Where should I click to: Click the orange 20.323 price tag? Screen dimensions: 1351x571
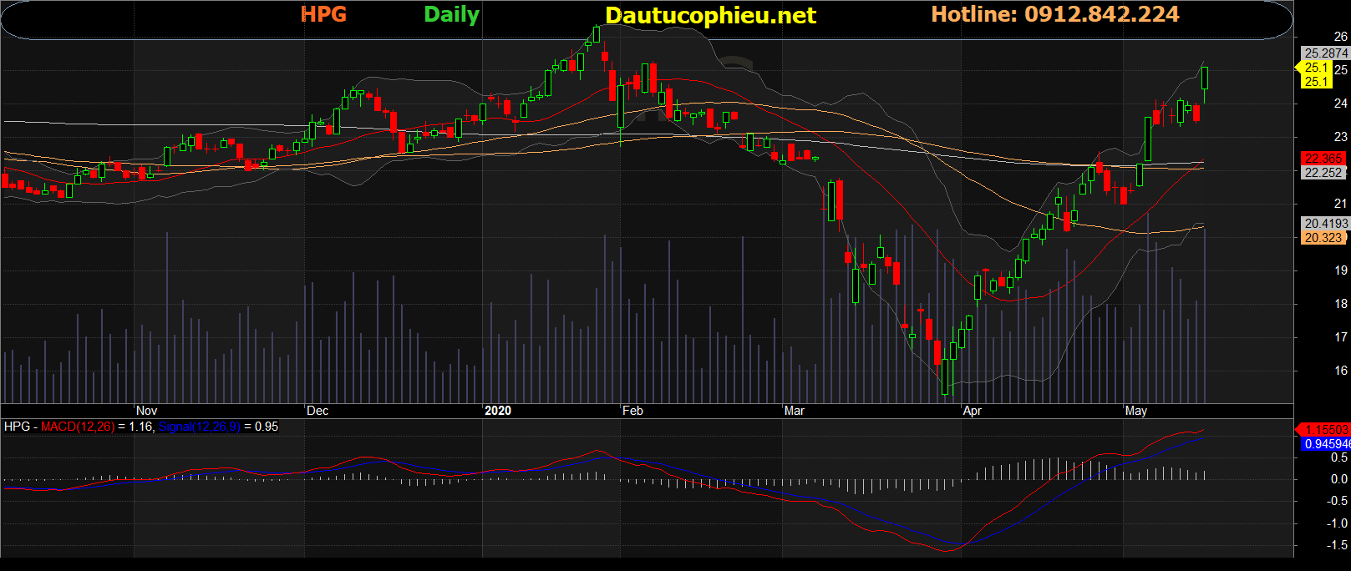[x=1323, y=238]
